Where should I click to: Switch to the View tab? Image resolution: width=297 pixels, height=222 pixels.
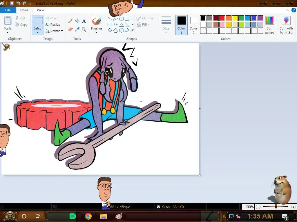click(x=40, y=10)
